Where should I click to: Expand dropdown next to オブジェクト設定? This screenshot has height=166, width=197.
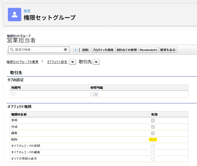(73, 62)
